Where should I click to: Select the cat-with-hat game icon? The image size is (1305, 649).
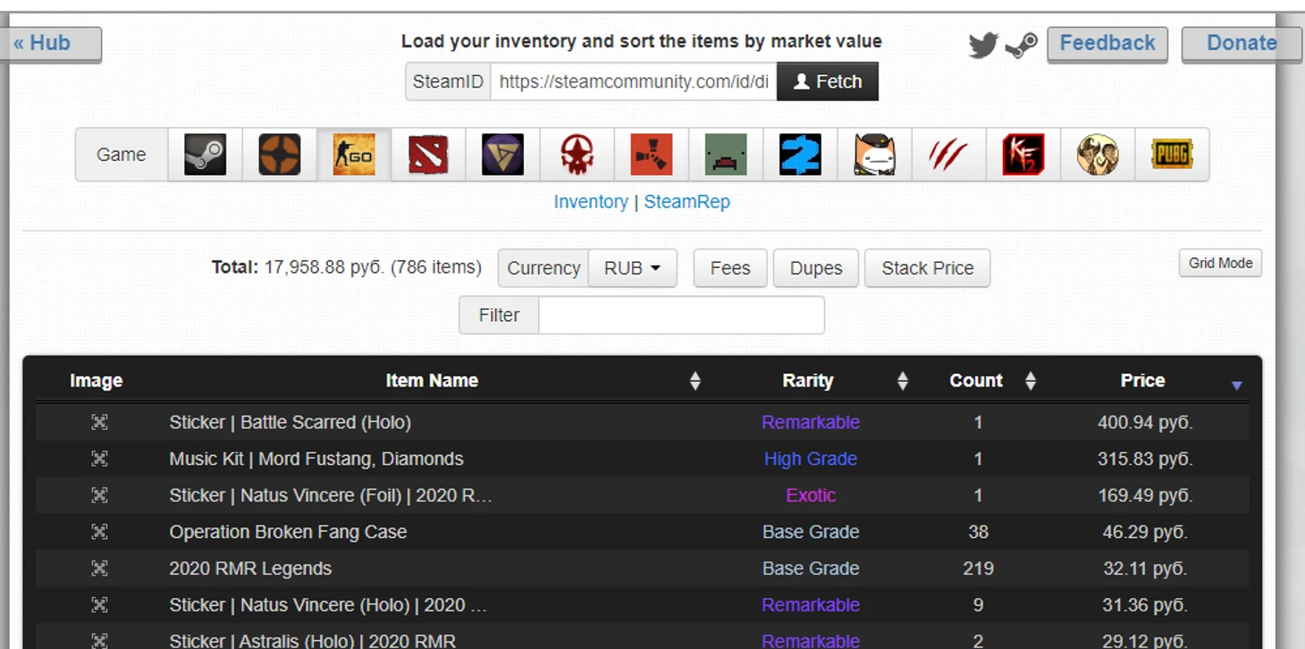[875, 155]
